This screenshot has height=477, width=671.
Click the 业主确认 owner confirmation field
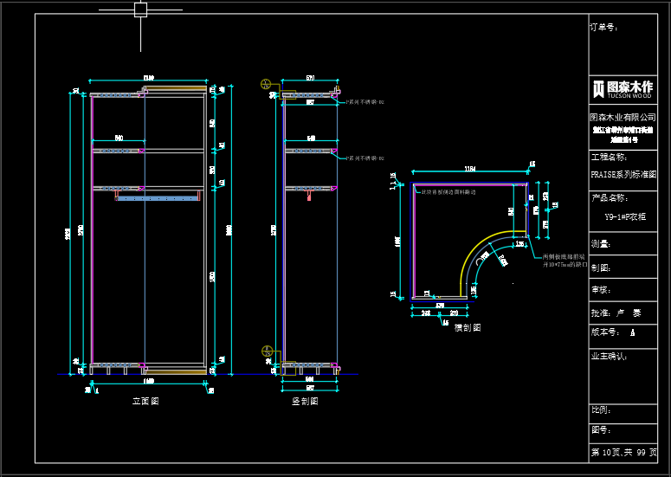(609, 356)
